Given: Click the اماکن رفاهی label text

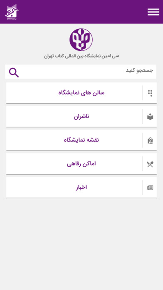Looking at the screenshot, I should click(x=81, y=164).
